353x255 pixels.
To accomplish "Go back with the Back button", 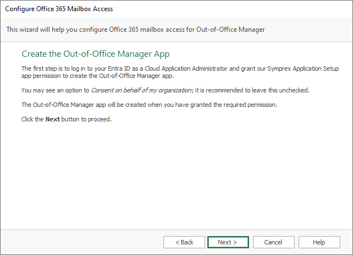I will (x=184, y=242).
